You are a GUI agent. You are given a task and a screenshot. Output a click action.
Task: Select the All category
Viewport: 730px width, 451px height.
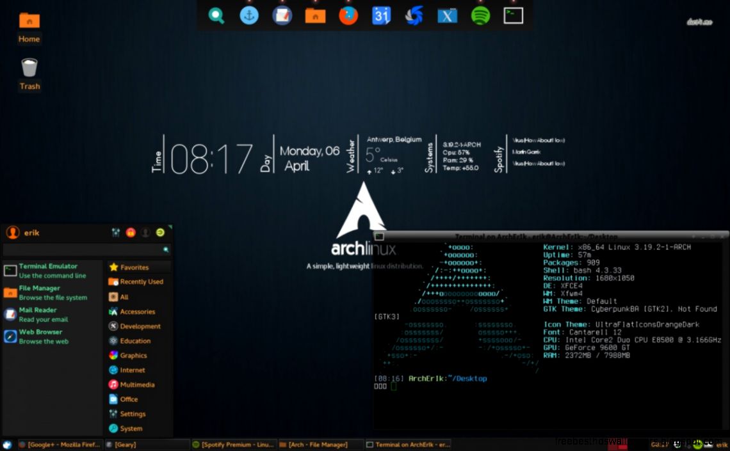(x=139, y=297)
